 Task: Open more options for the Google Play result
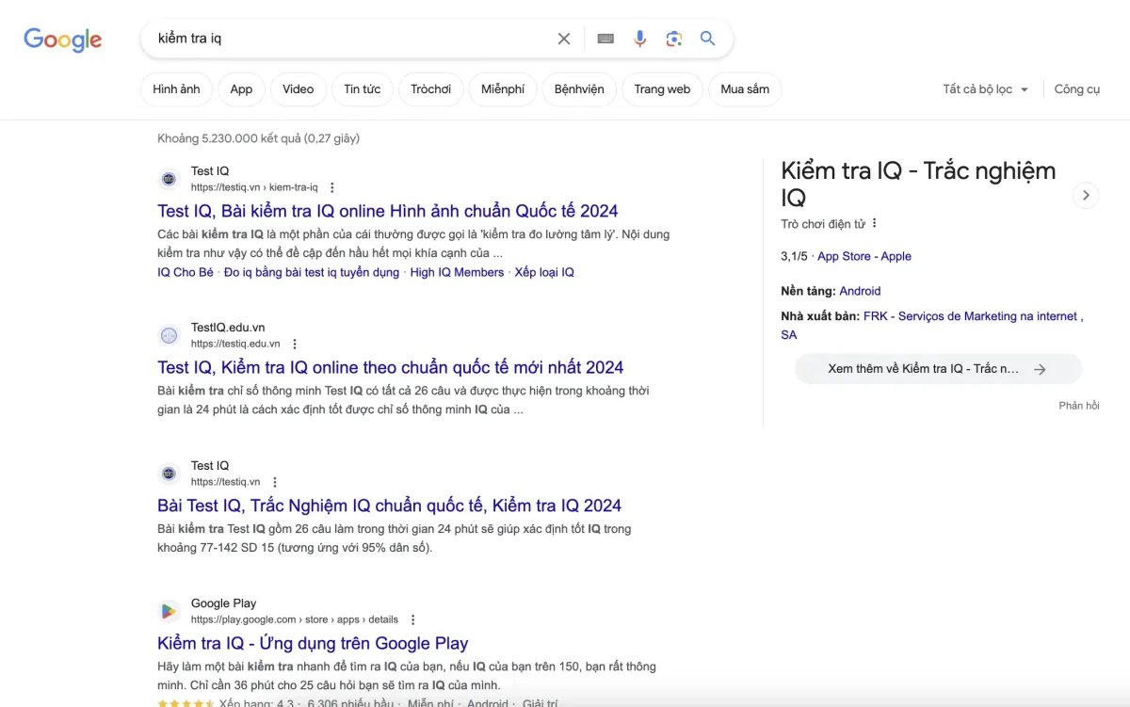(x=412, y=619)
